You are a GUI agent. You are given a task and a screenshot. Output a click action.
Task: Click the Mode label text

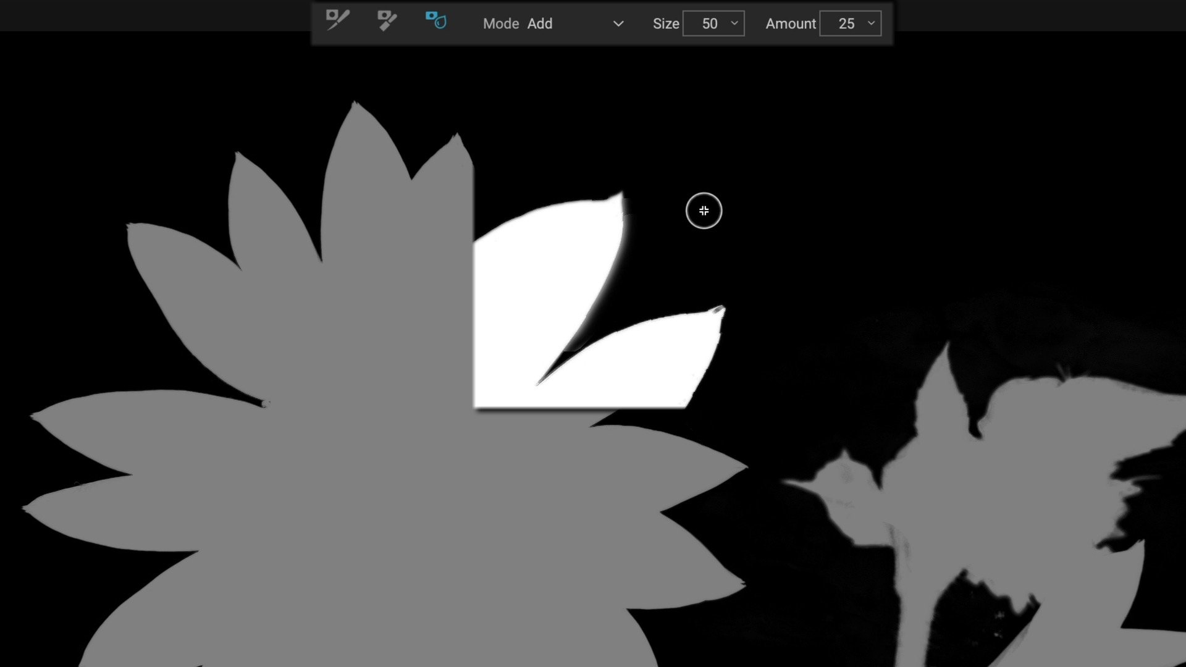point(500,23)
